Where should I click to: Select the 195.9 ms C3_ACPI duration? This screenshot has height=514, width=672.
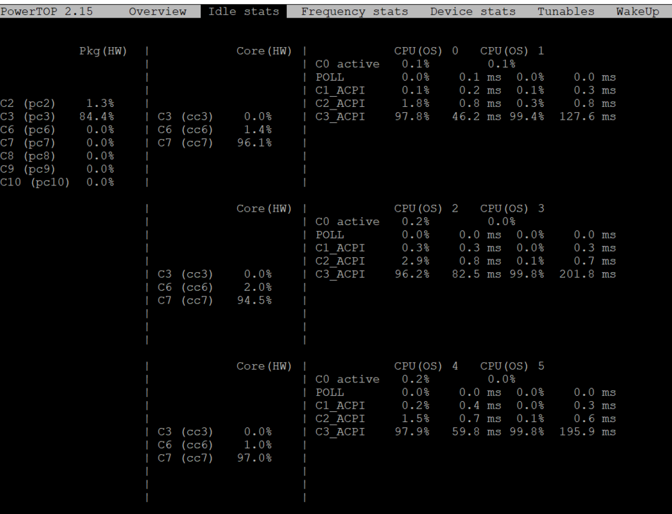(587, 432)
